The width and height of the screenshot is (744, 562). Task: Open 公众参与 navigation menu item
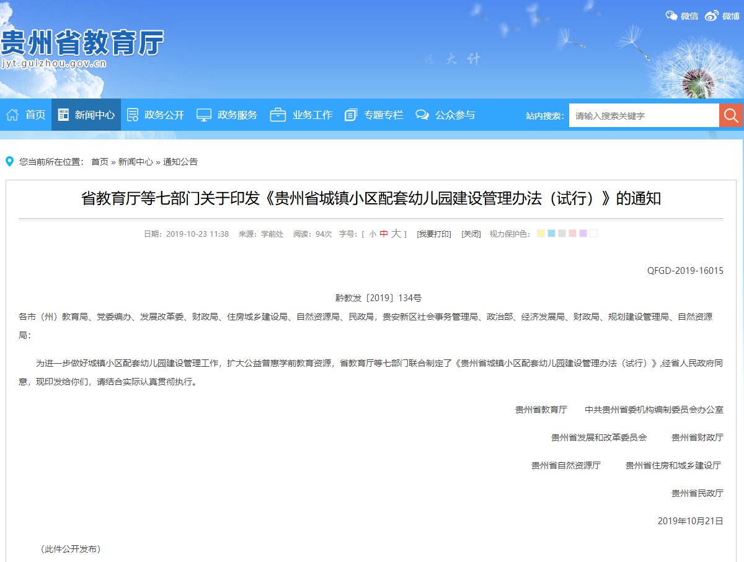[x=455, y=115]
